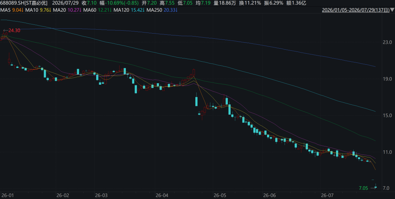Click the change value 幅-10.69%(-0.85)
Image resolution: width=395 pixels, height=199 pixels.
119,3
